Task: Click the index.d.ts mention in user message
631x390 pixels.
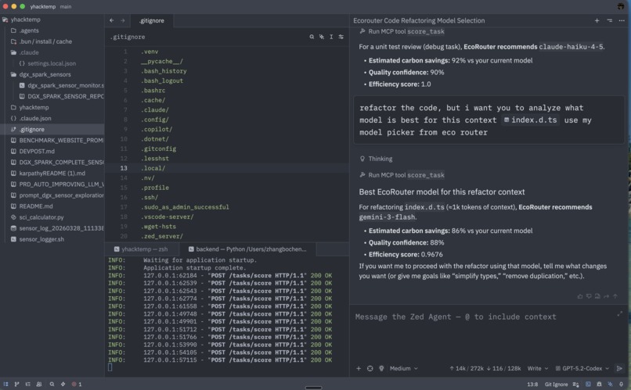Action: (530, 120)
